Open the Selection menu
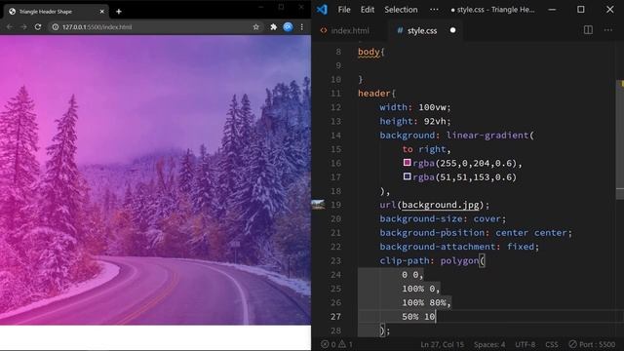Viewport: 624px width, 351px height. [x=401, y=10]
